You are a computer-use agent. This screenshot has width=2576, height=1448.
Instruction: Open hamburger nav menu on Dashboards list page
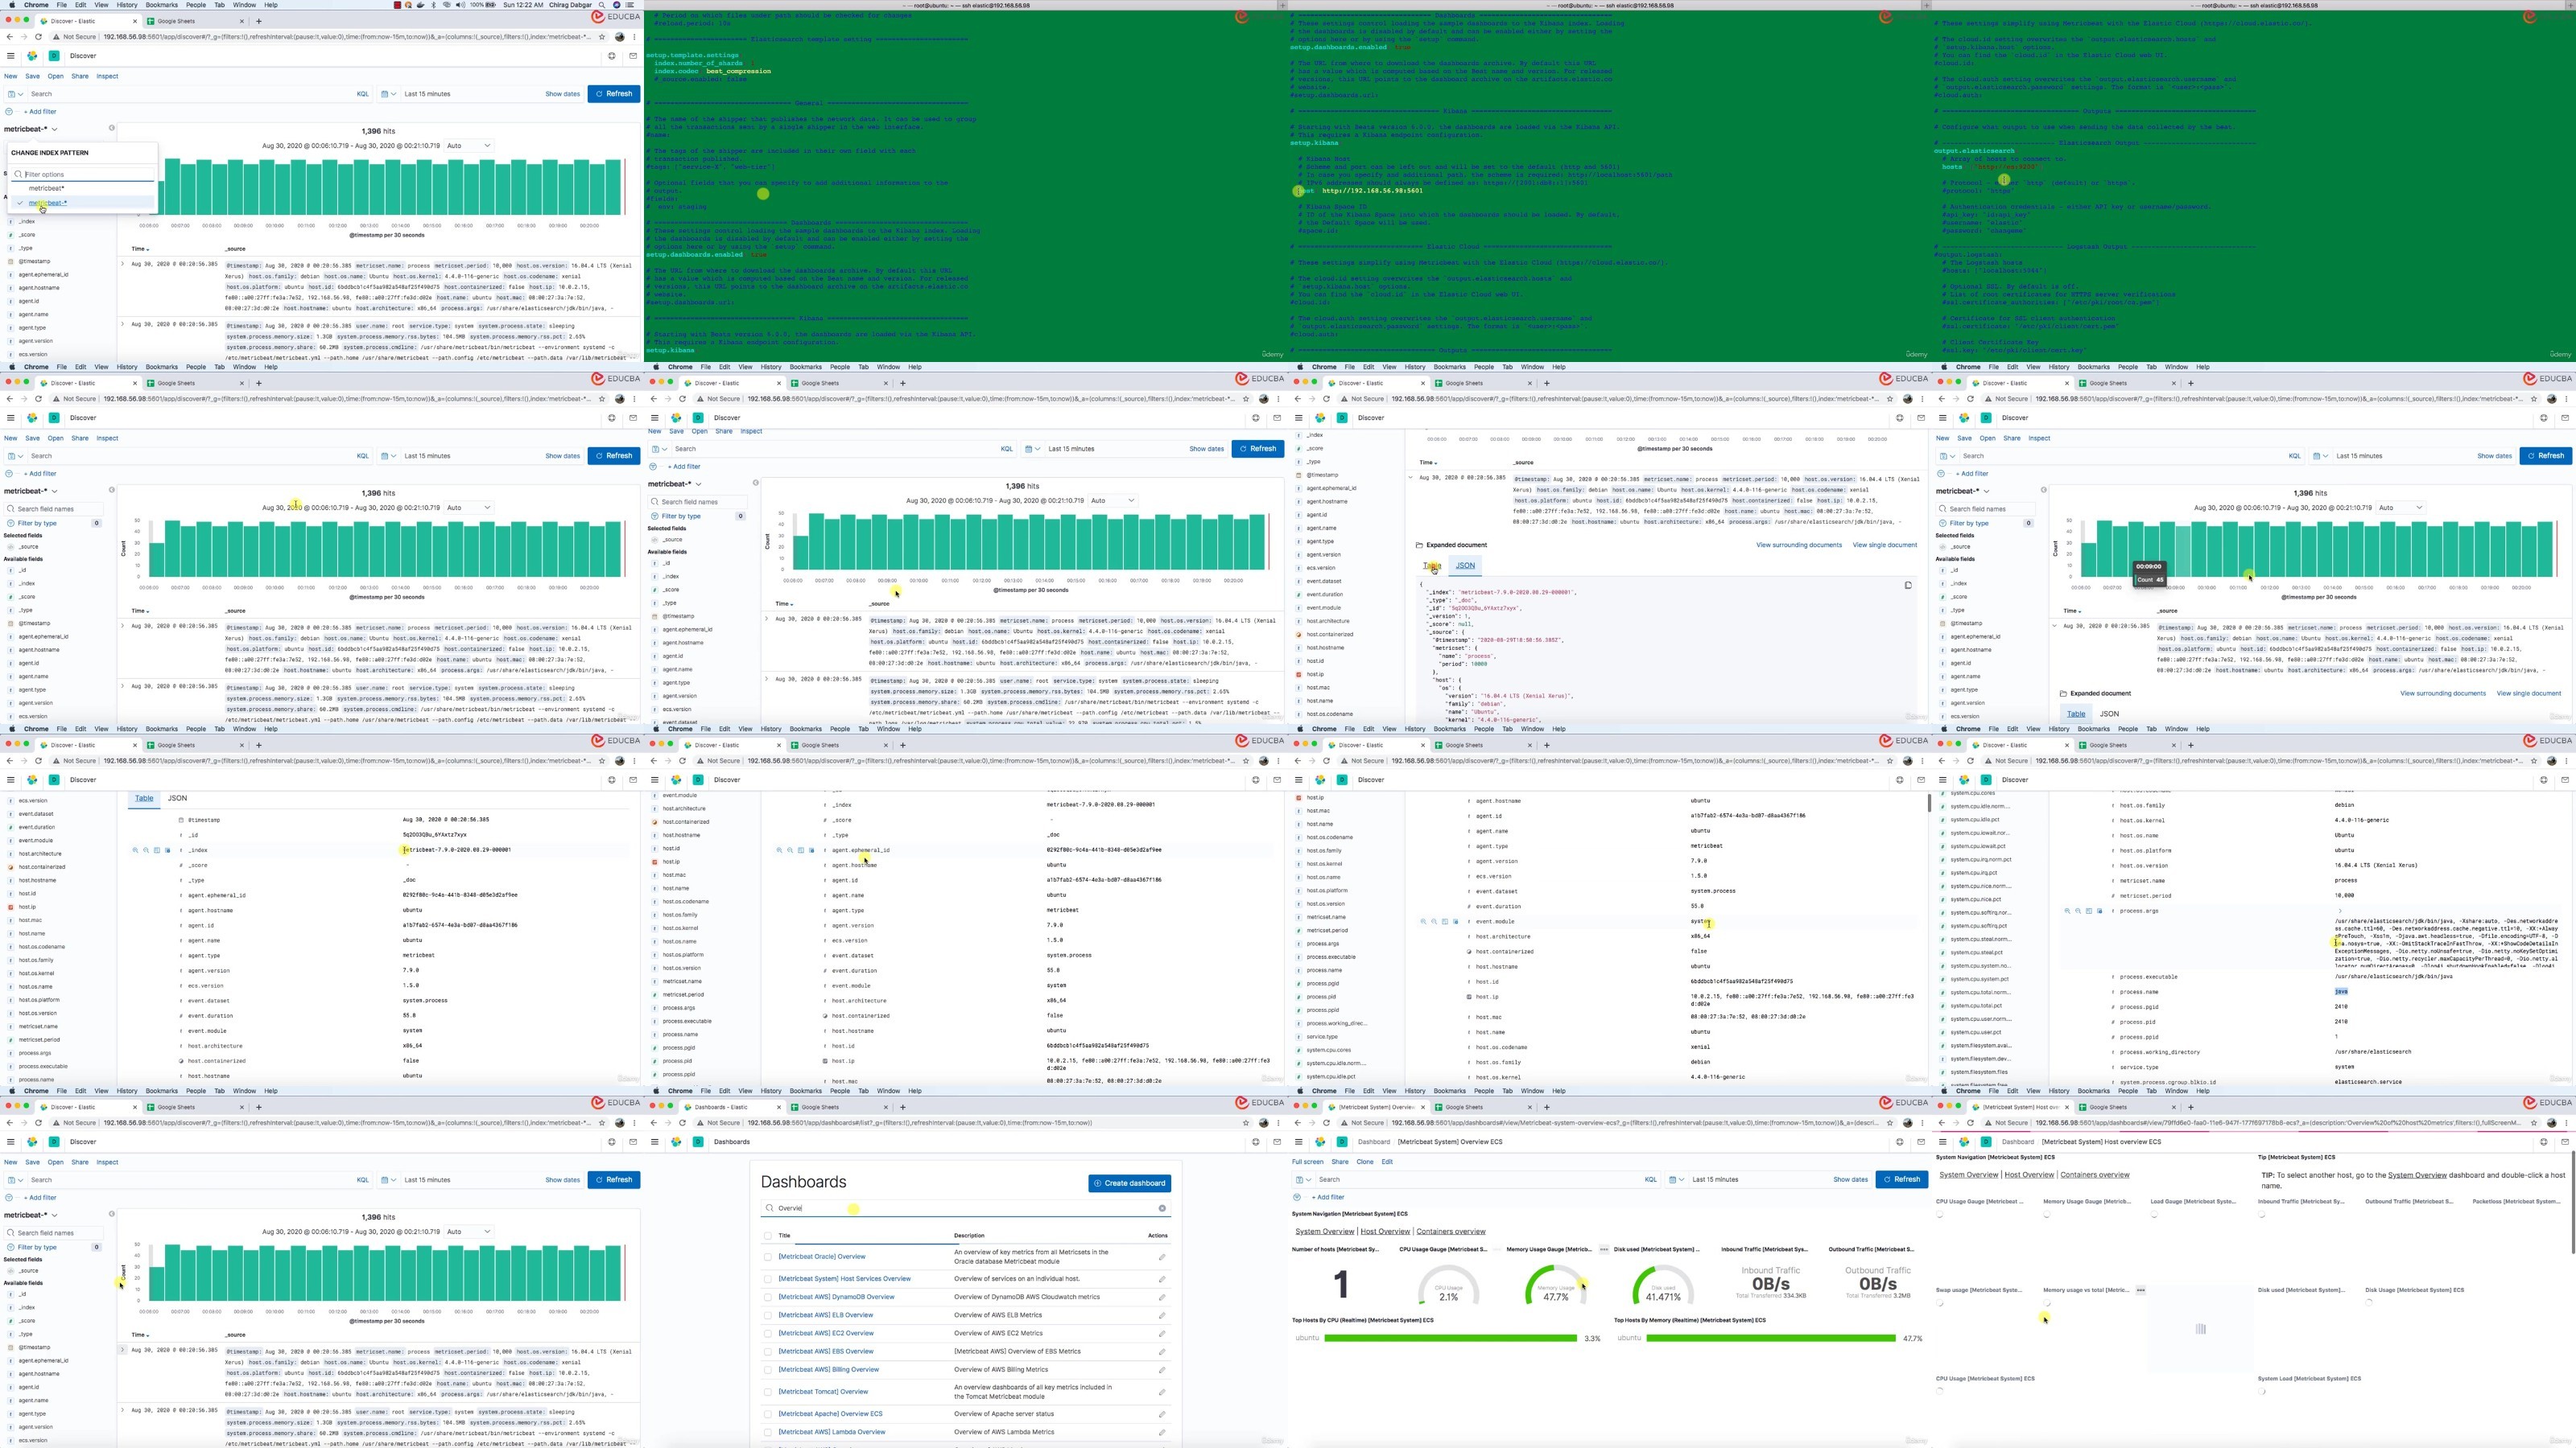click(x=654, y=1142)
